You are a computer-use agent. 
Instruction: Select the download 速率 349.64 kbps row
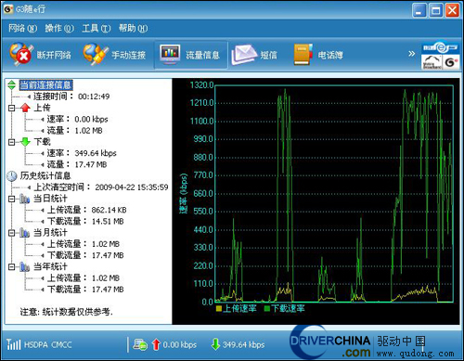[x=82, y=153]
